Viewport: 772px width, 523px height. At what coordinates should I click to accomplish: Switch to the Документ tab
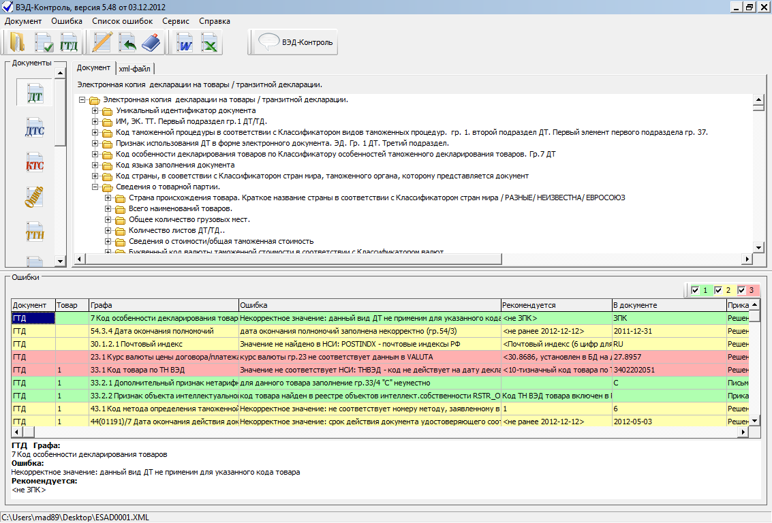point(93,68)
